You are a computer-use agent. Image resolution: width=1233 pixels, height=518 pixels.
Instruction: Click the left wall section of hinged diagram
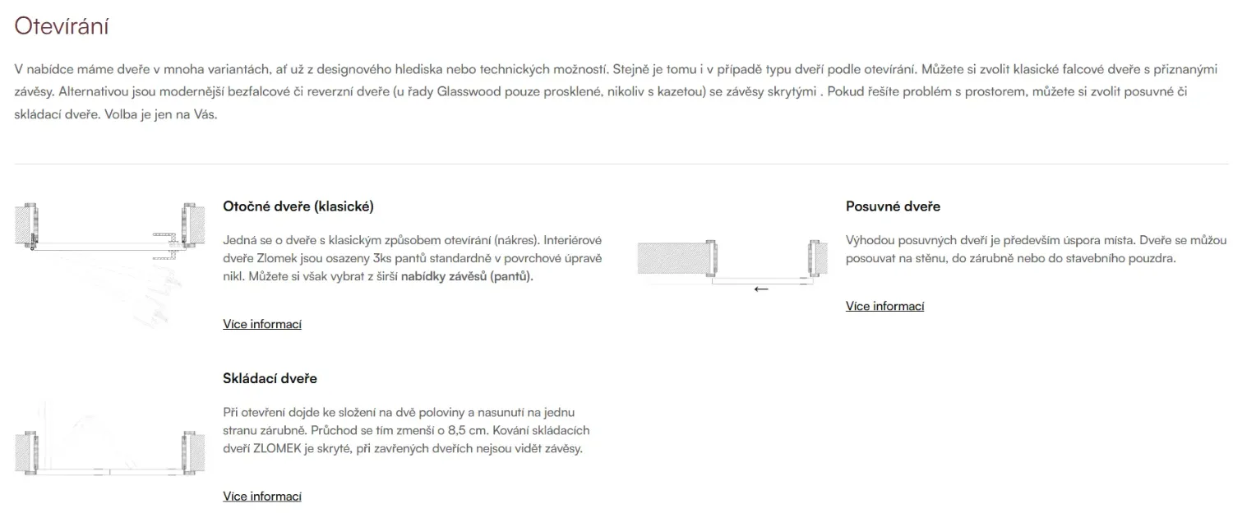[25, 224]
